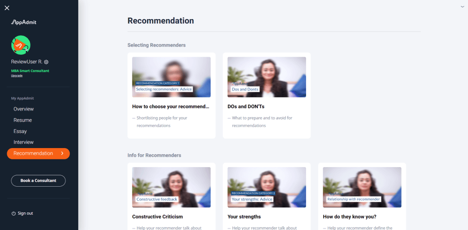Open settings gear next to ReviewUser R.
Viewport: 468px width, 230px height.
pyautogui.click(x=46, y=62)
